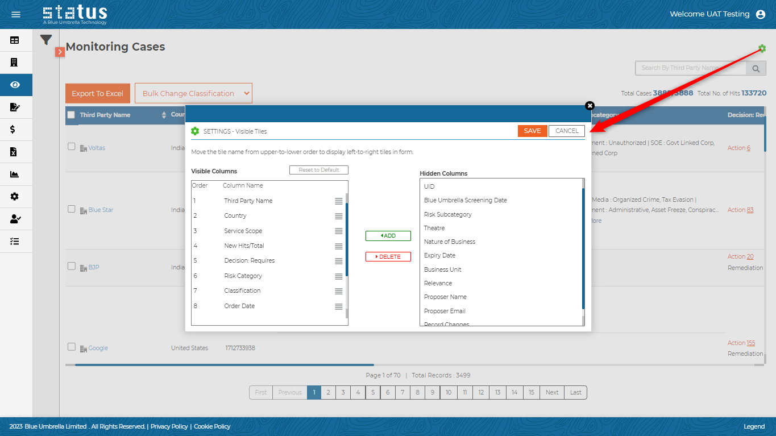Click the Reset to Default button
This screenshot has width=776, height=436.
[x=318, y=170]
